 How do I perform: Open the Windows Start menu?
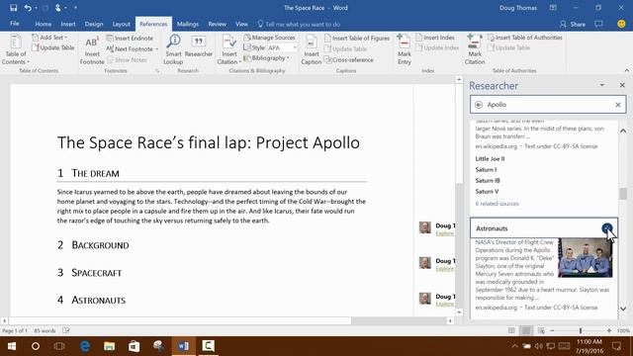click(12, 346)
